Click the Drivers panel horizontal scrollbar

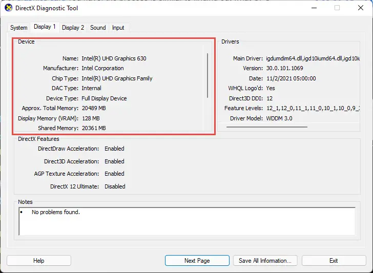(266, 127)
